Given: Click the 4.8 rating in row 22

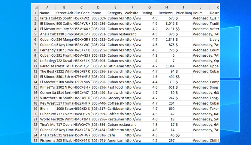Looking at the screenshot, I should click(x=149, y=125).
